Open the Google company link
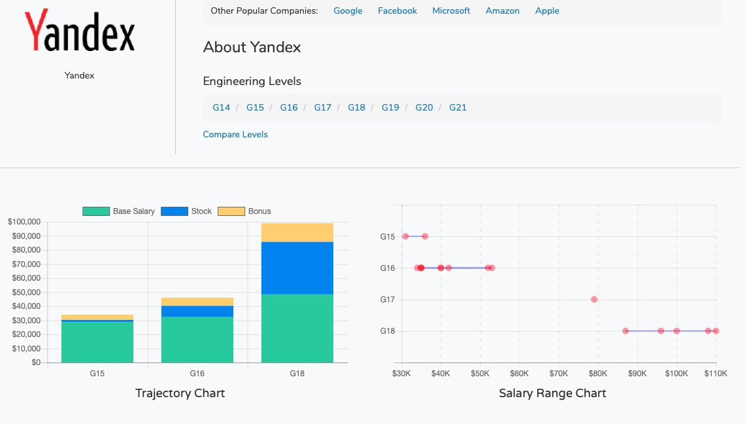This screenshot has height=424, width=745. (x=348, y=10)
